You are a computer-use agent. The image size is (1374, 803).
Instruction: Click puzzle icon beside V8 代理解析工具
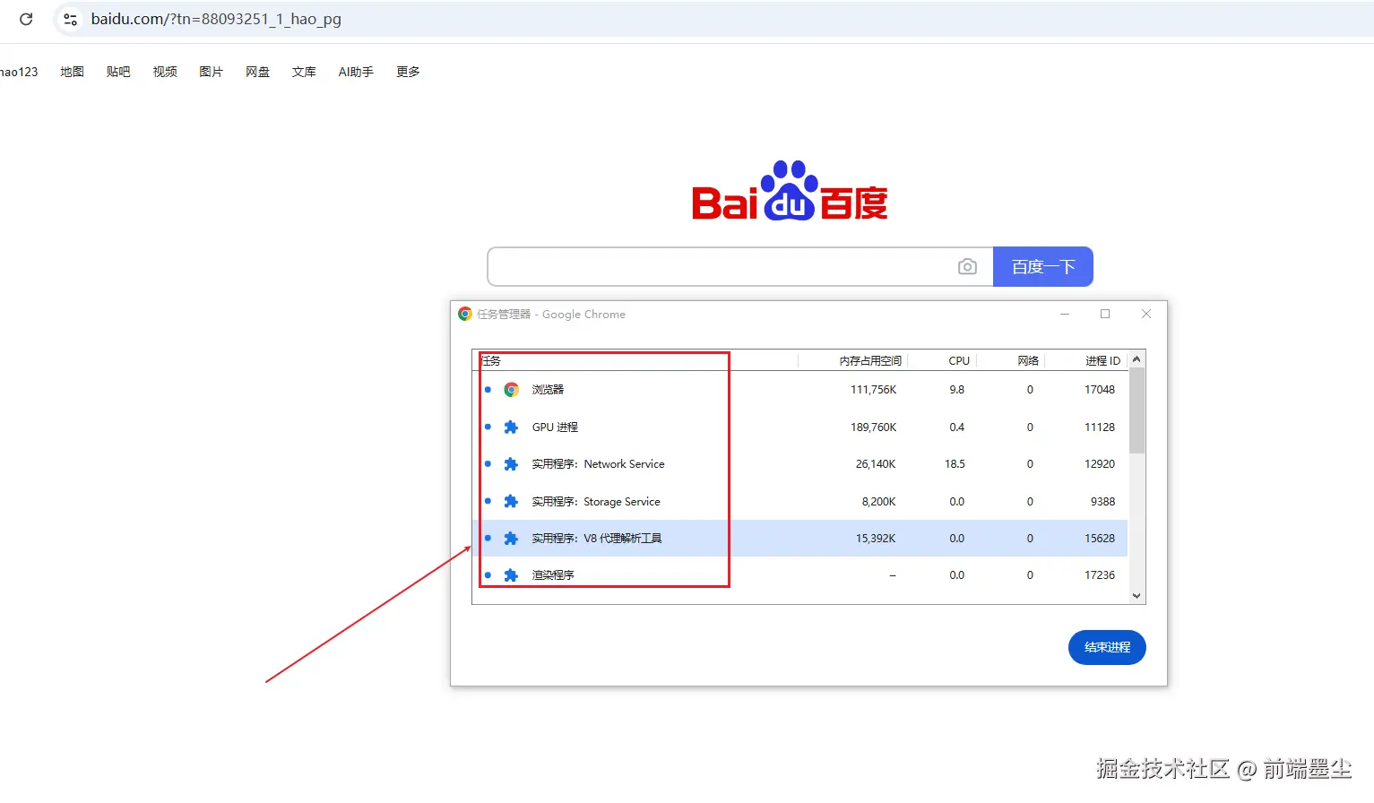coord(511,539)
